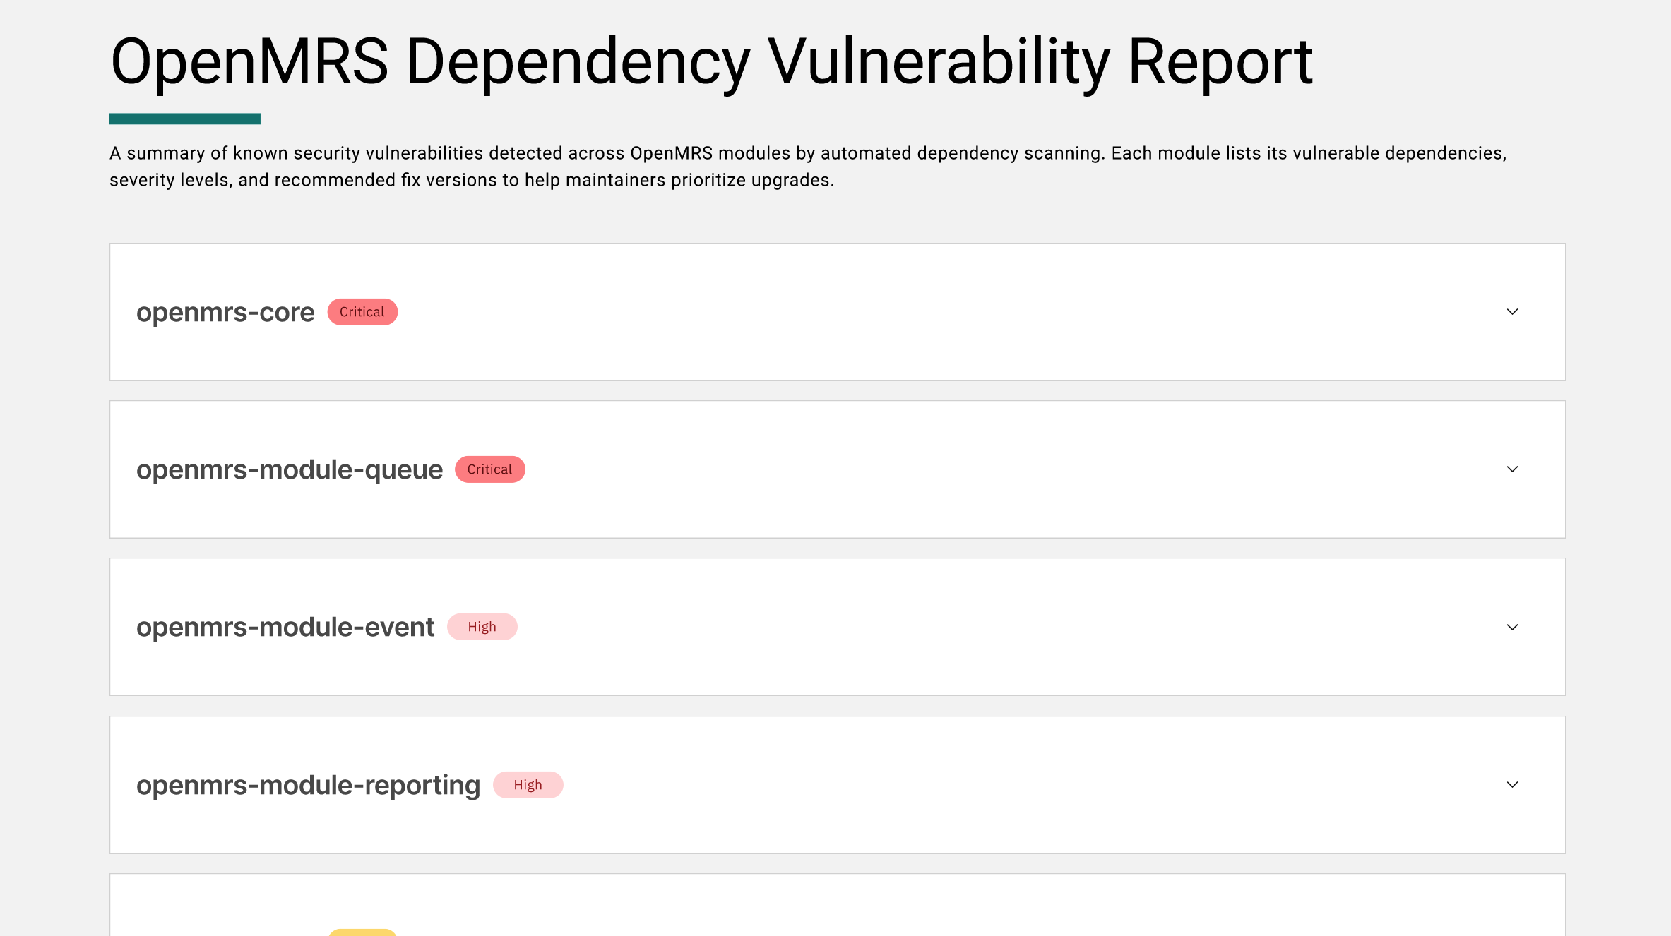Click the Critical badge on openmrs-core

362,312
